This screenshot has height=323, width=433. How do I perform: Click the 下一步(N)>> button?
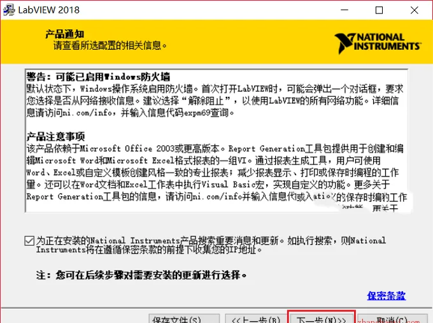[x=321, y=318]
